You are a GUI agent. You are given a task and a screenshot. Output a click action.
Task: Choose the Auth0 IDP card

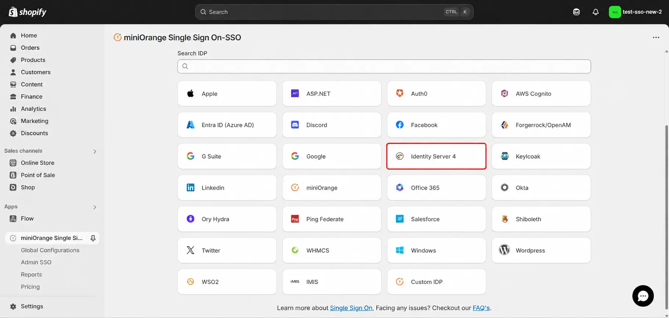tap(436, 94)
